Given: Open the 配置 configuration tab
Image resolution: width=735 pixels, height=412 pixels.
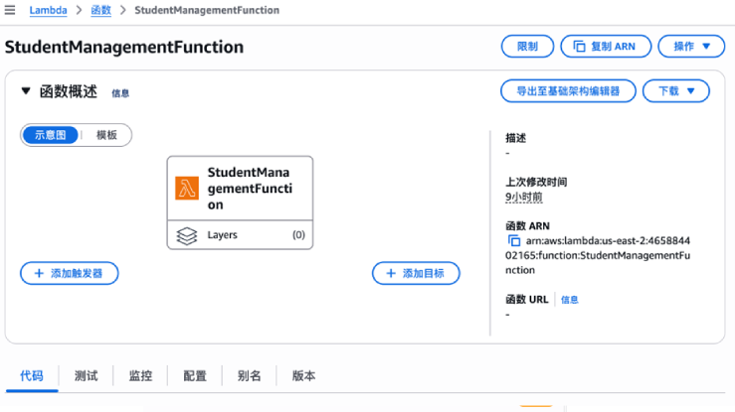Looking at the screenshot, I should [195, 376].
